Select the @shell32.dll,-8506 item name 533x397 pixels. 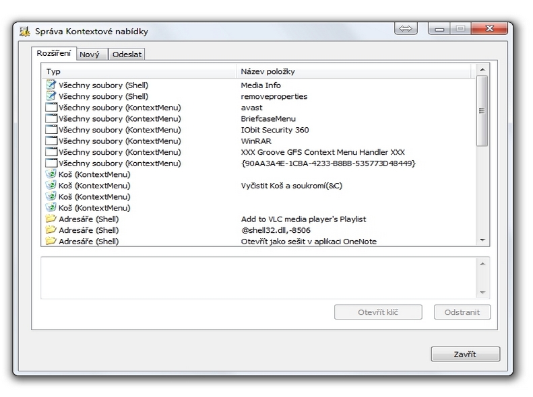[x=276, y=230]
